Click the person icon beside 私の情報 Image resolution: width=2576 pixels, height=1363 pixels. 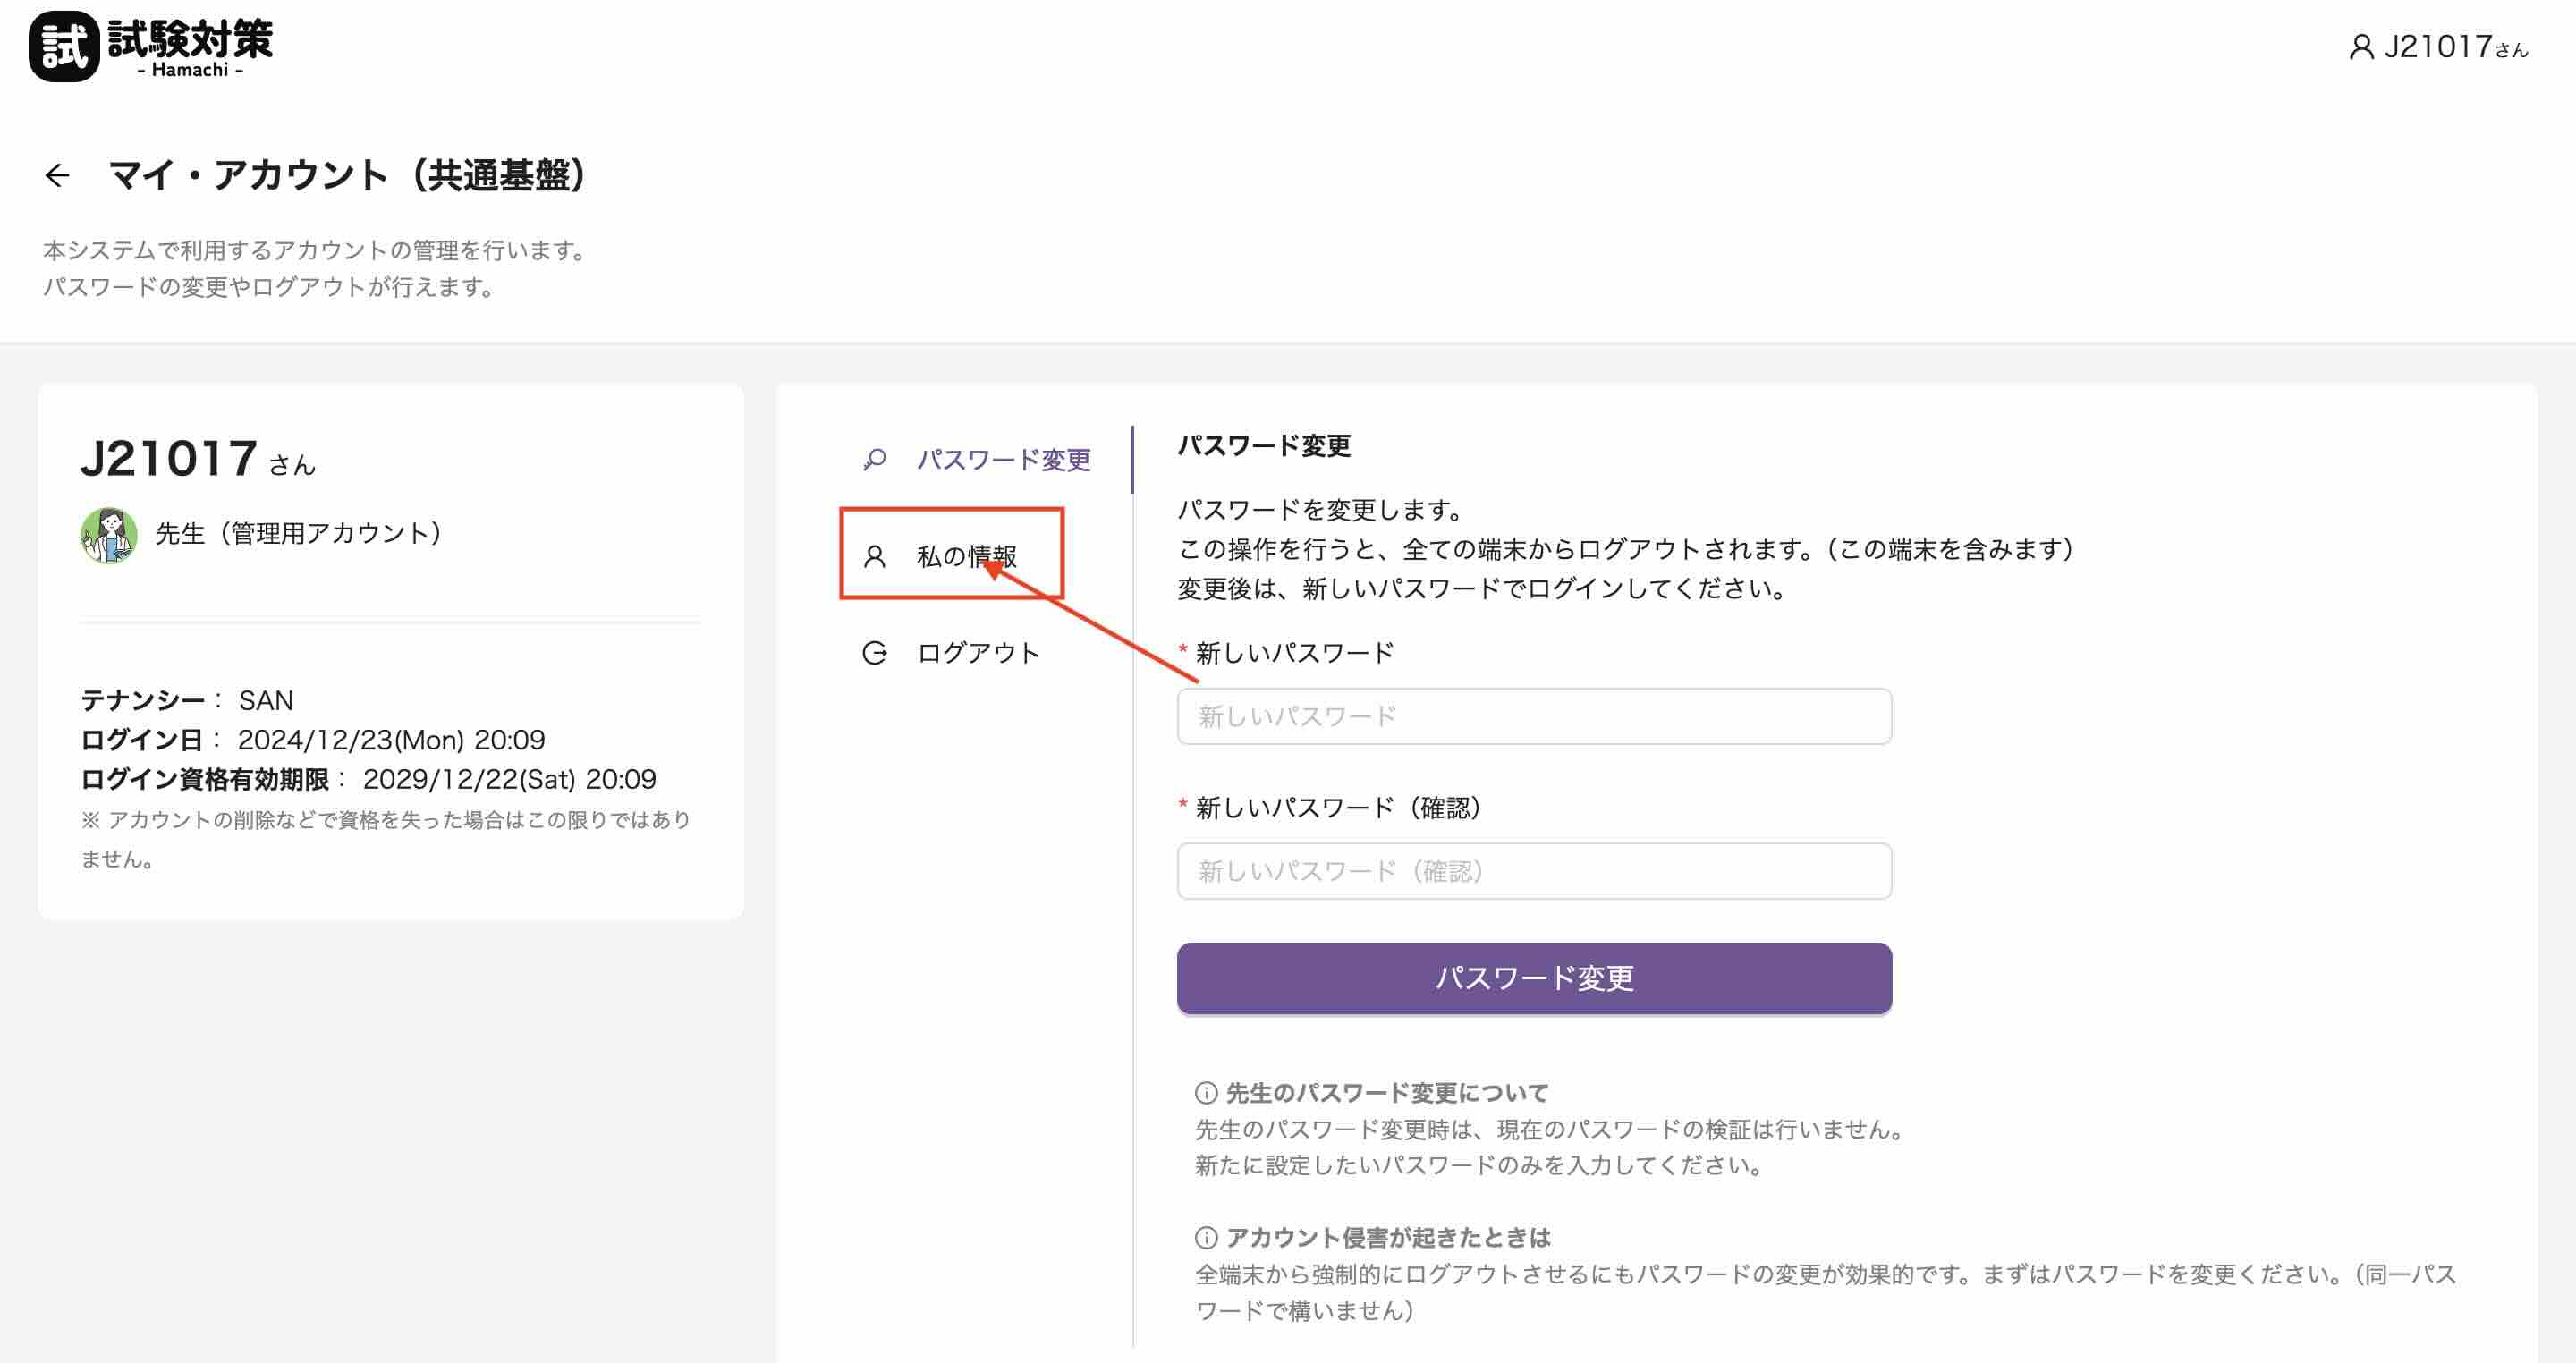875,556
